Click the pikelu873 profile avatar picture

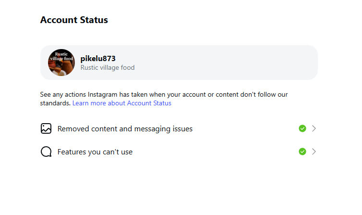coord(61,63)
